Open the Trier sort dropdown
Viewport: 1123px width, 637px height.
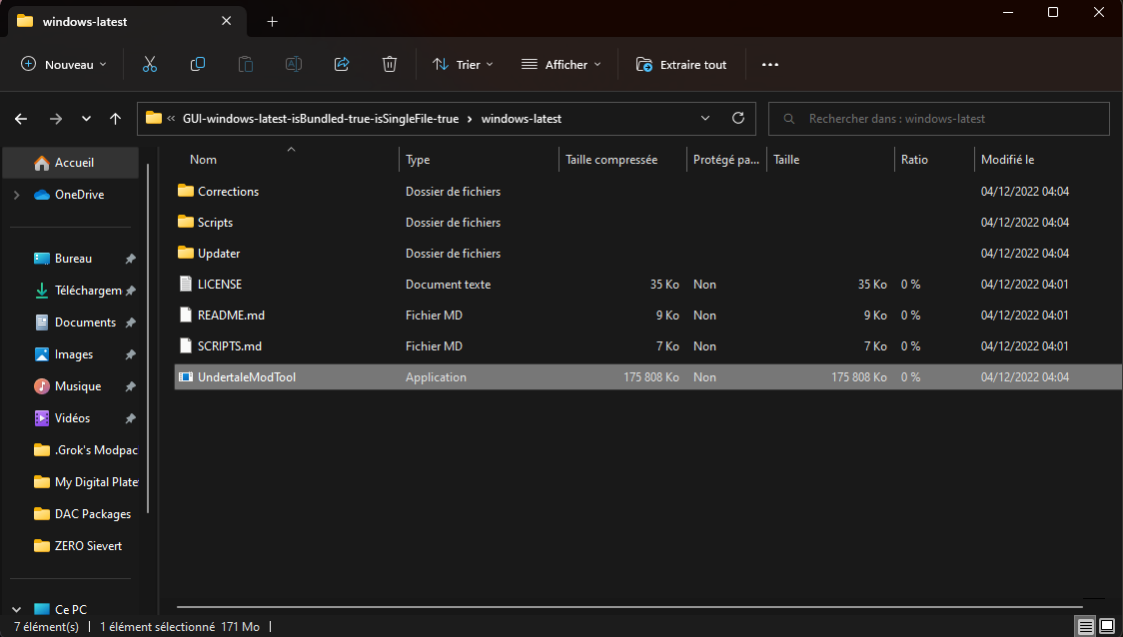463,65
